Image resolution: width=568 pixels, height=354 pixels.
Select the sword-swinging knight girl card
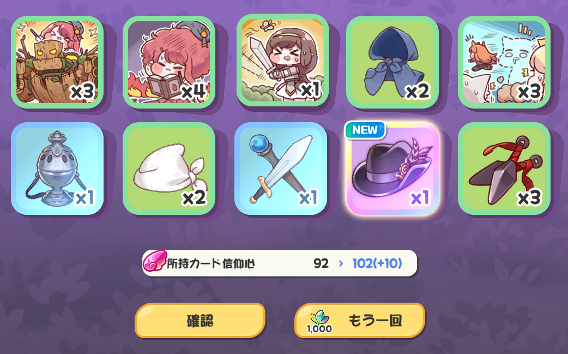click(282, 61)
